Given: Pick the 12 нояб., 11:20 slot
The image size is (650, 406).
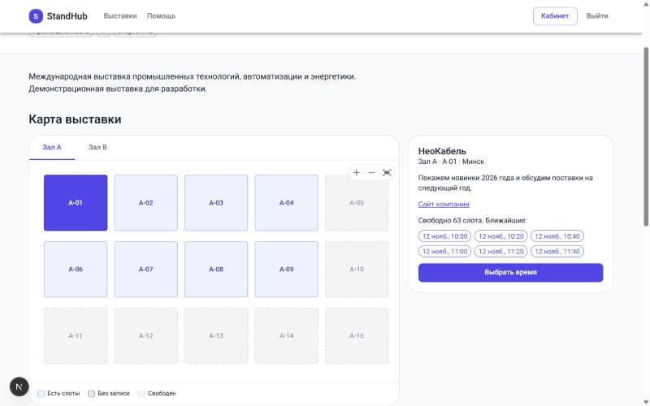Looking at the screenshot, I should (500, 252).
